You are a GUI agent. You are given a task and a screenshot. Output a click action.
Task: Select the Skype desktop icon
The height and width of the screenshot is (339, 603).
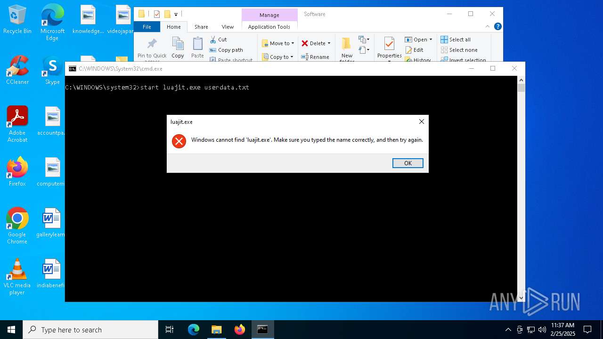pyautogui.click(x=52, y=71)
